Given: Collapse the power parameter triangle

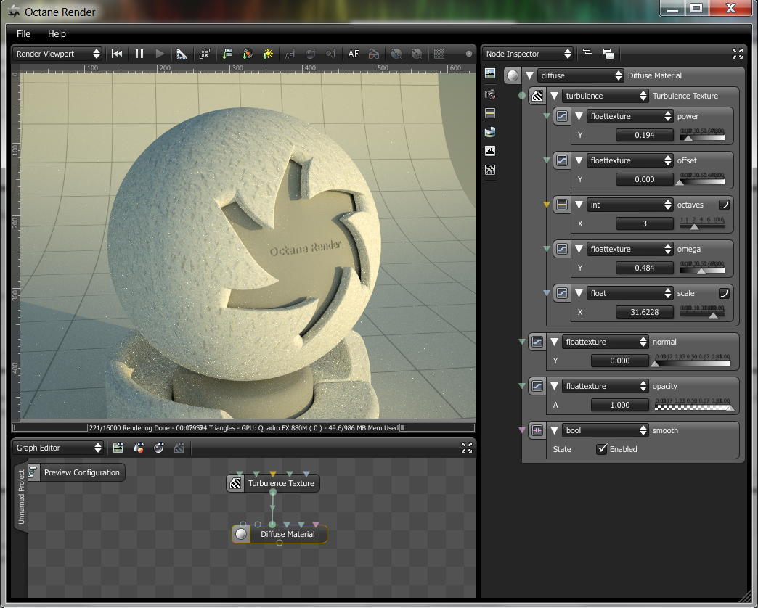Looking at the screenshot, I should pyautogui.click(x=579, y=116).
